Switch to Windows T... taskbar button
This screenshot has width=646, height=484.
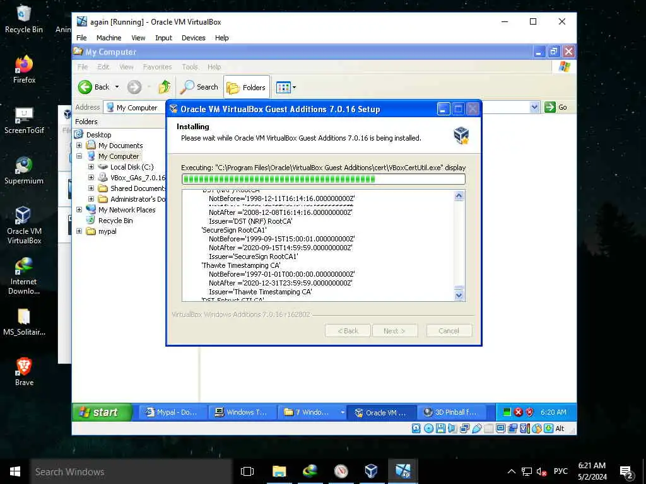[242, 412]
